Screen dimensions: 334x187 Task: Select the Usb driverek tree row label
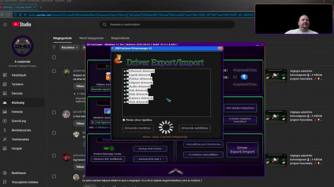coord(138,90)
